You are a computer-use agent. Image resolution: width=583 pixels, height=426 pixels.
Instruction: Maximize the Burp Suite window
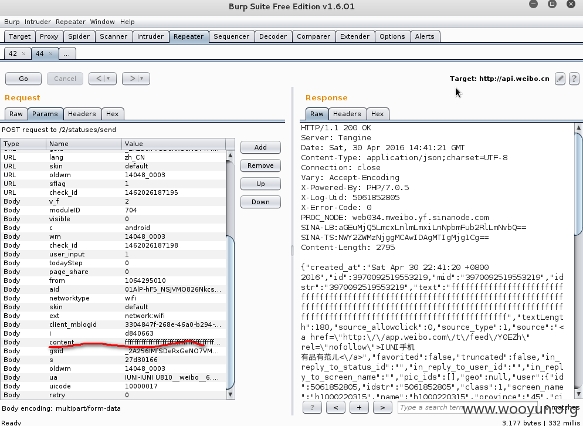(552, 4)
